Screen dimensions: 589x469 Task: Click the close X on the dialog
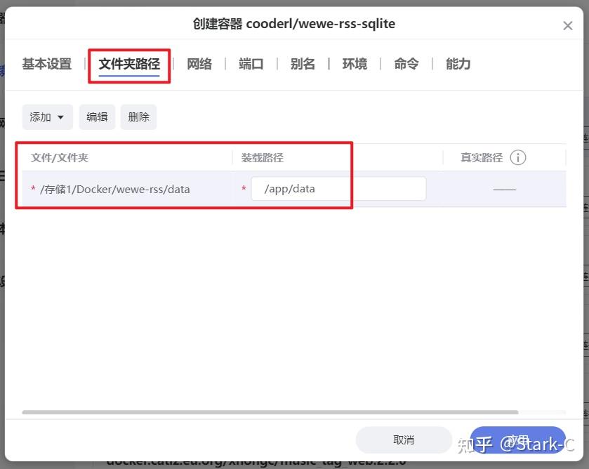(567, 25)
